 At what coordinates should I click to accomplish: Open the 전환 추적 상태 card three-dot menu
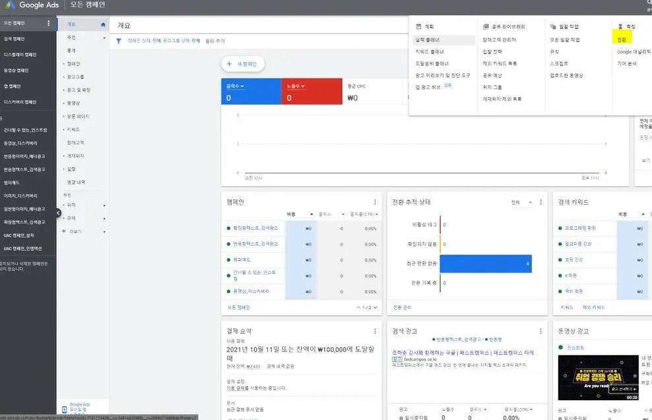[540, 202]
